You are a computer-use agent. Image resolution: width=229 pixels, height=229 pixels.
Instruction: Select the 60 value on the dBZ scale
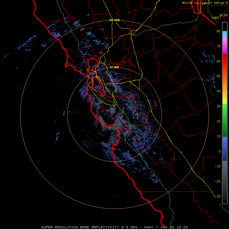tap(219, 61)
